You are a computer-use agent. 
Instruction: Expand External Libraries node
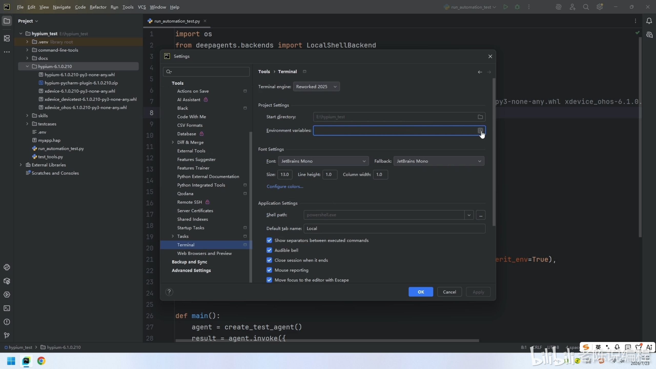pyautogui.click(x=21, y=165)
